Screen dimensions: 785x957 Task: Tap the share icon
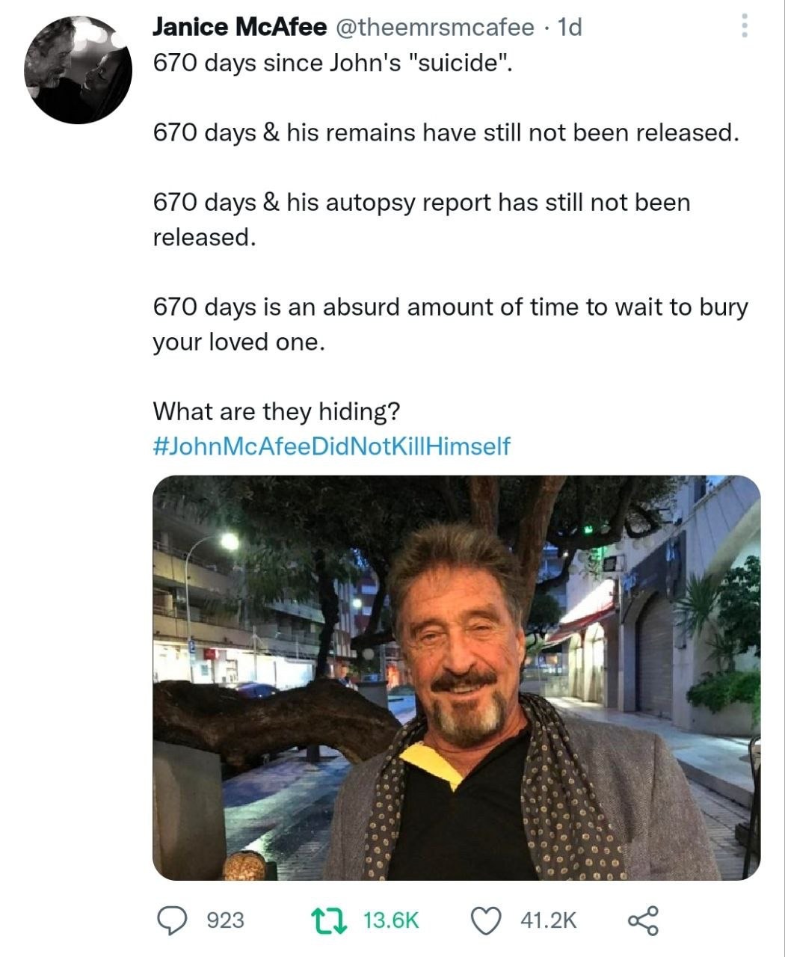click(643, 920)
